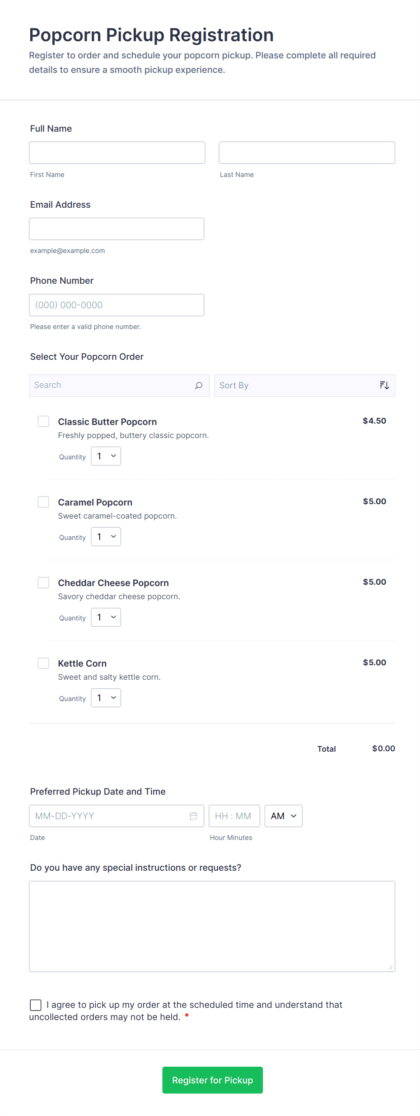Click the search magnifier icon

coord(199,386)
